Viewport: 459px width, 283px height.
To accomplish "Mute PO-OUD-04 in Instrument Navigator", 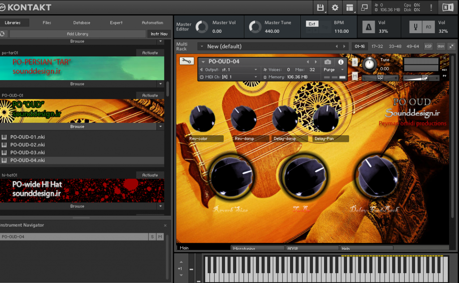I will tap(160, 237).
